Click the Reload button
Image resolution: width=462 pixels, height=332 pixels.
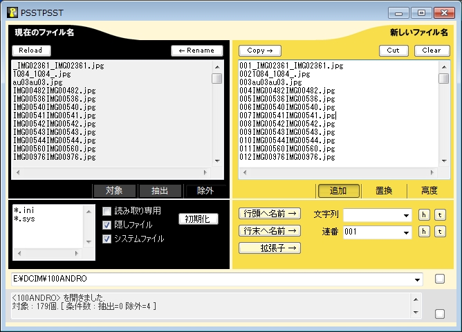[31, 50]
